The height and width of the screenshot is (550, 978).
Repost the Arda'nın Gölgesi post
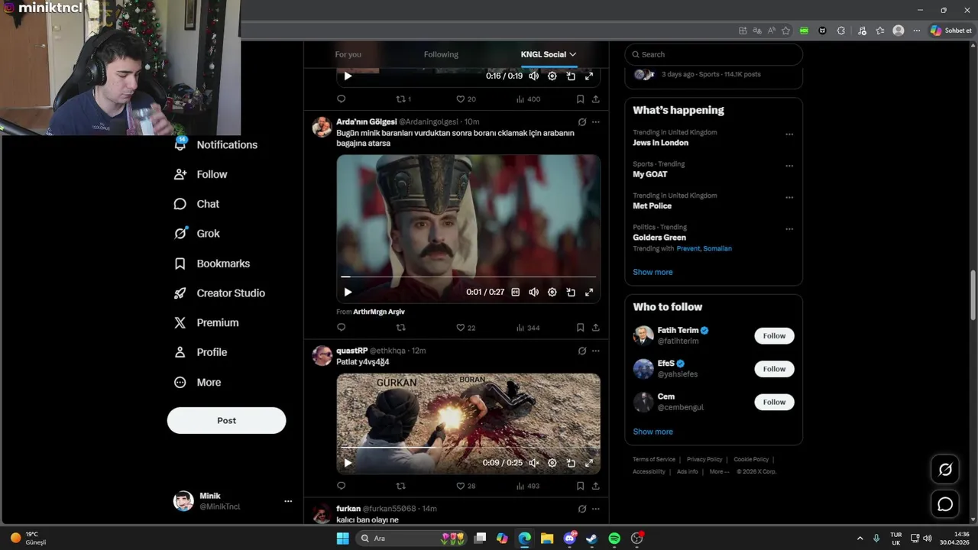tap(400, 328)
